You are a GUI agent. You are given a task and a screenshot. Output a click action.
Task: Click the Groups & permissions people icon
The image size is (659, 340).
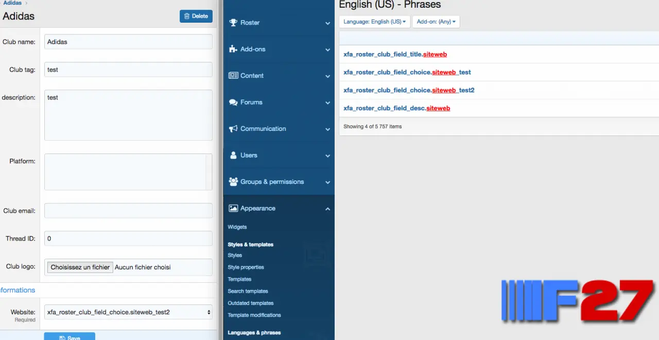tap(233, 182)
